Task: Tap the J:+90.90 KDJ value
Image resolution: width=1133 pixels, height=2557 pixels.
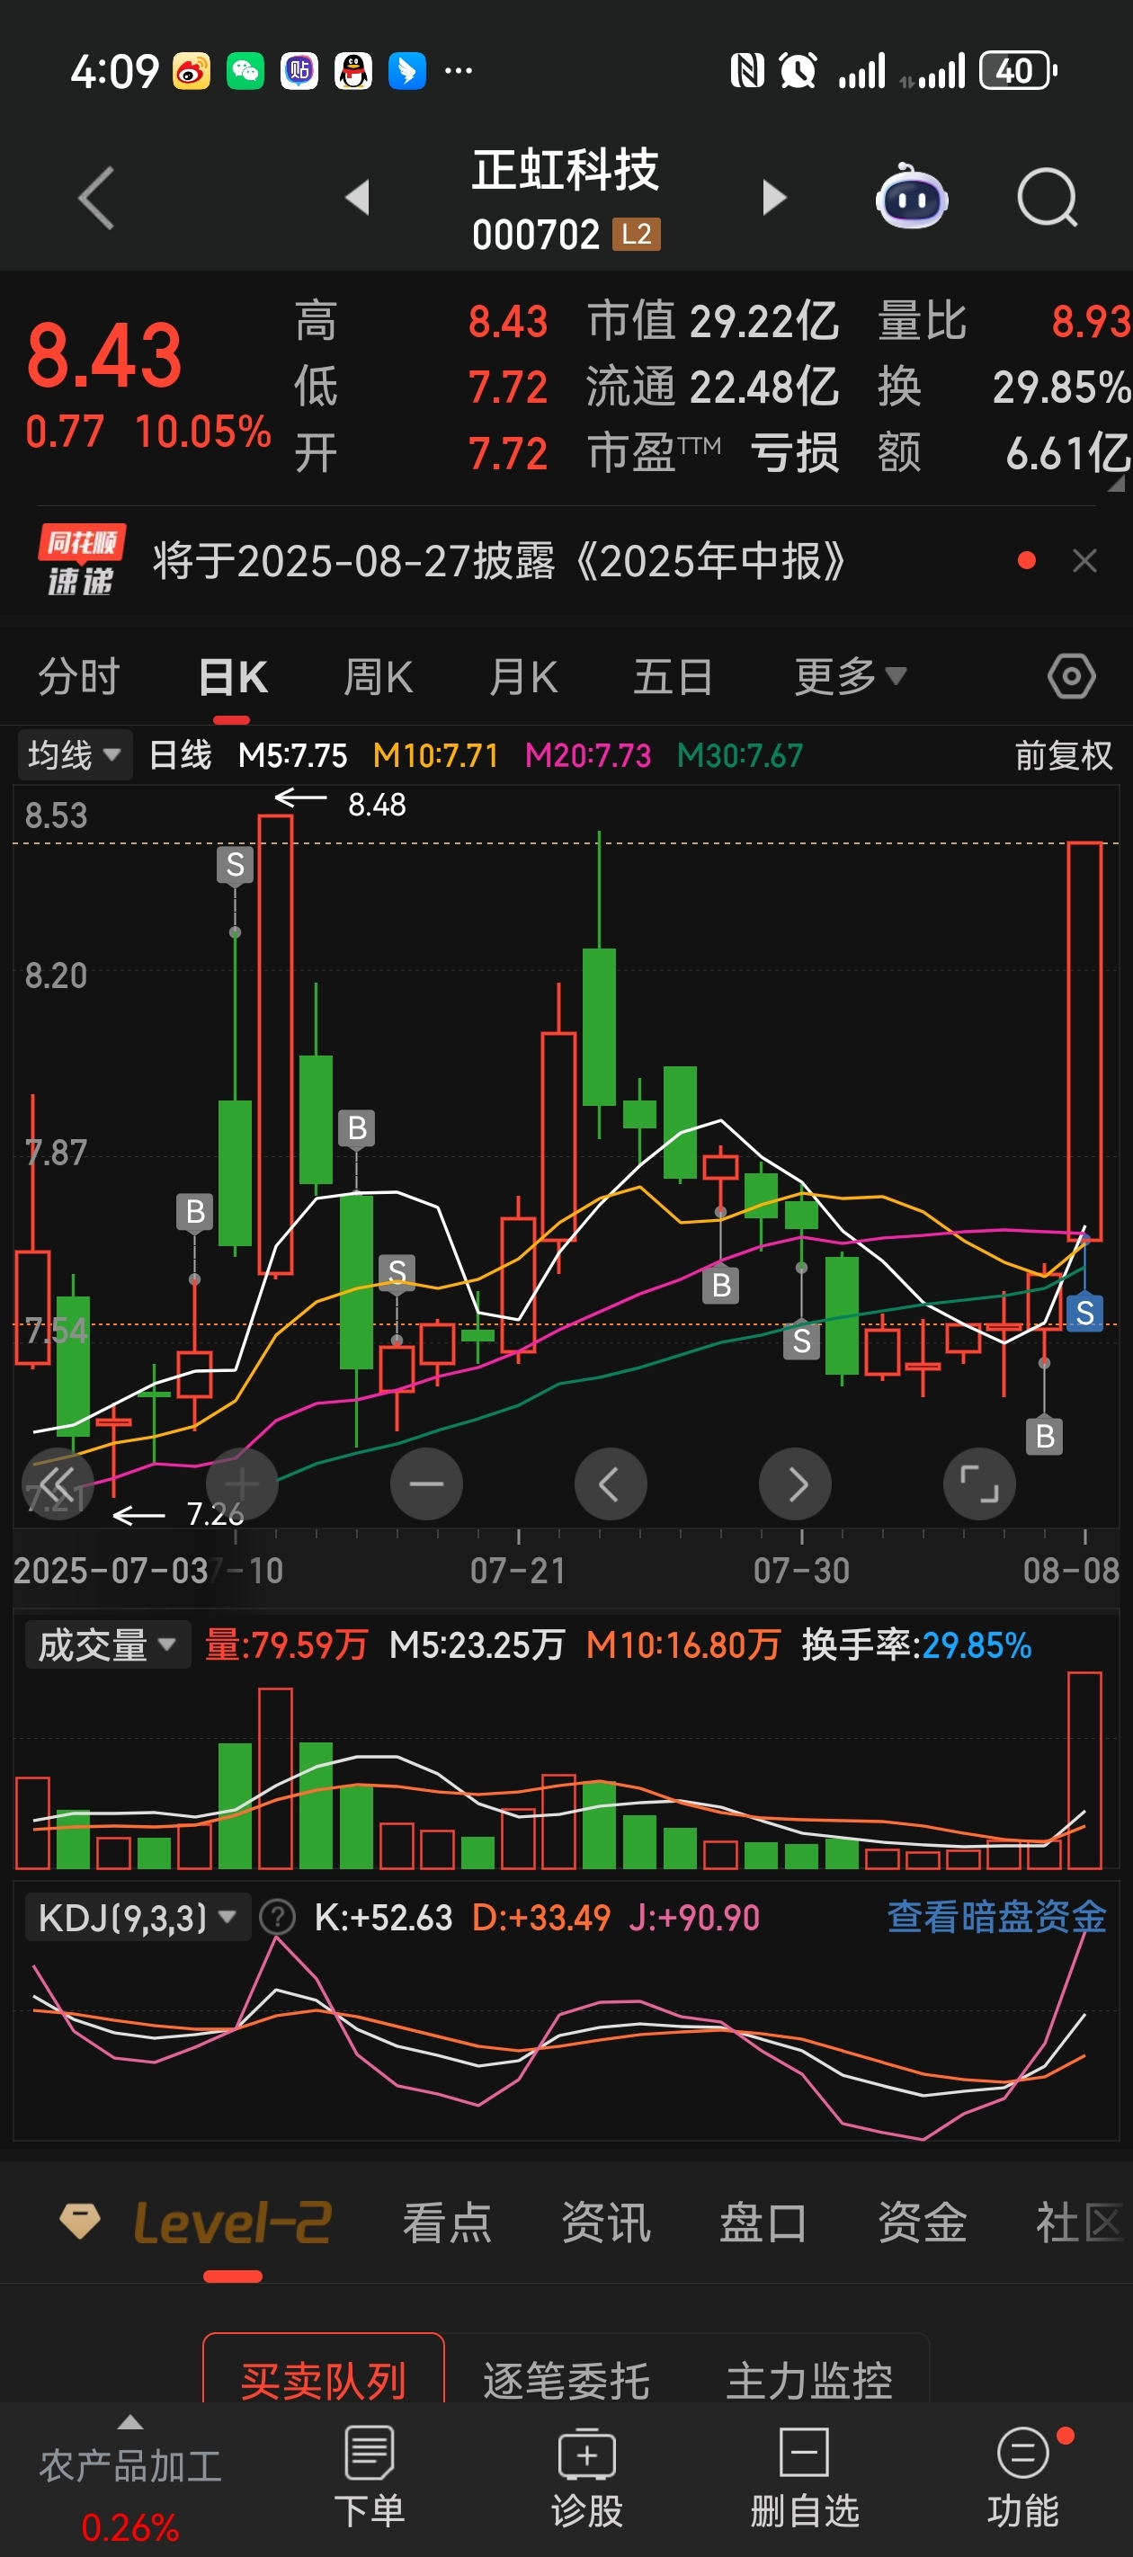Action: [x=694, y=1917]
